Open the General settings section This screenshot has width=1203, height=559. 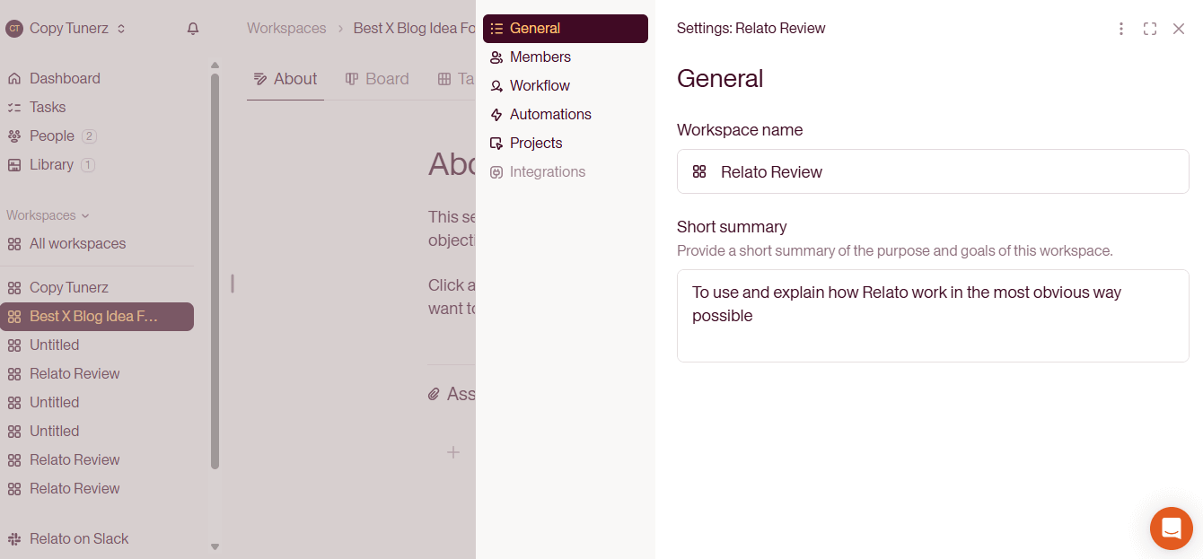(566, 28)
